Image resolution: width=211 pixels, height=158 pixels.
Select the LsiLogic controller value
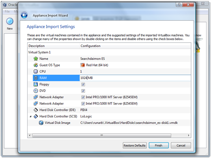pyautogui.click(x=86, y=116)
